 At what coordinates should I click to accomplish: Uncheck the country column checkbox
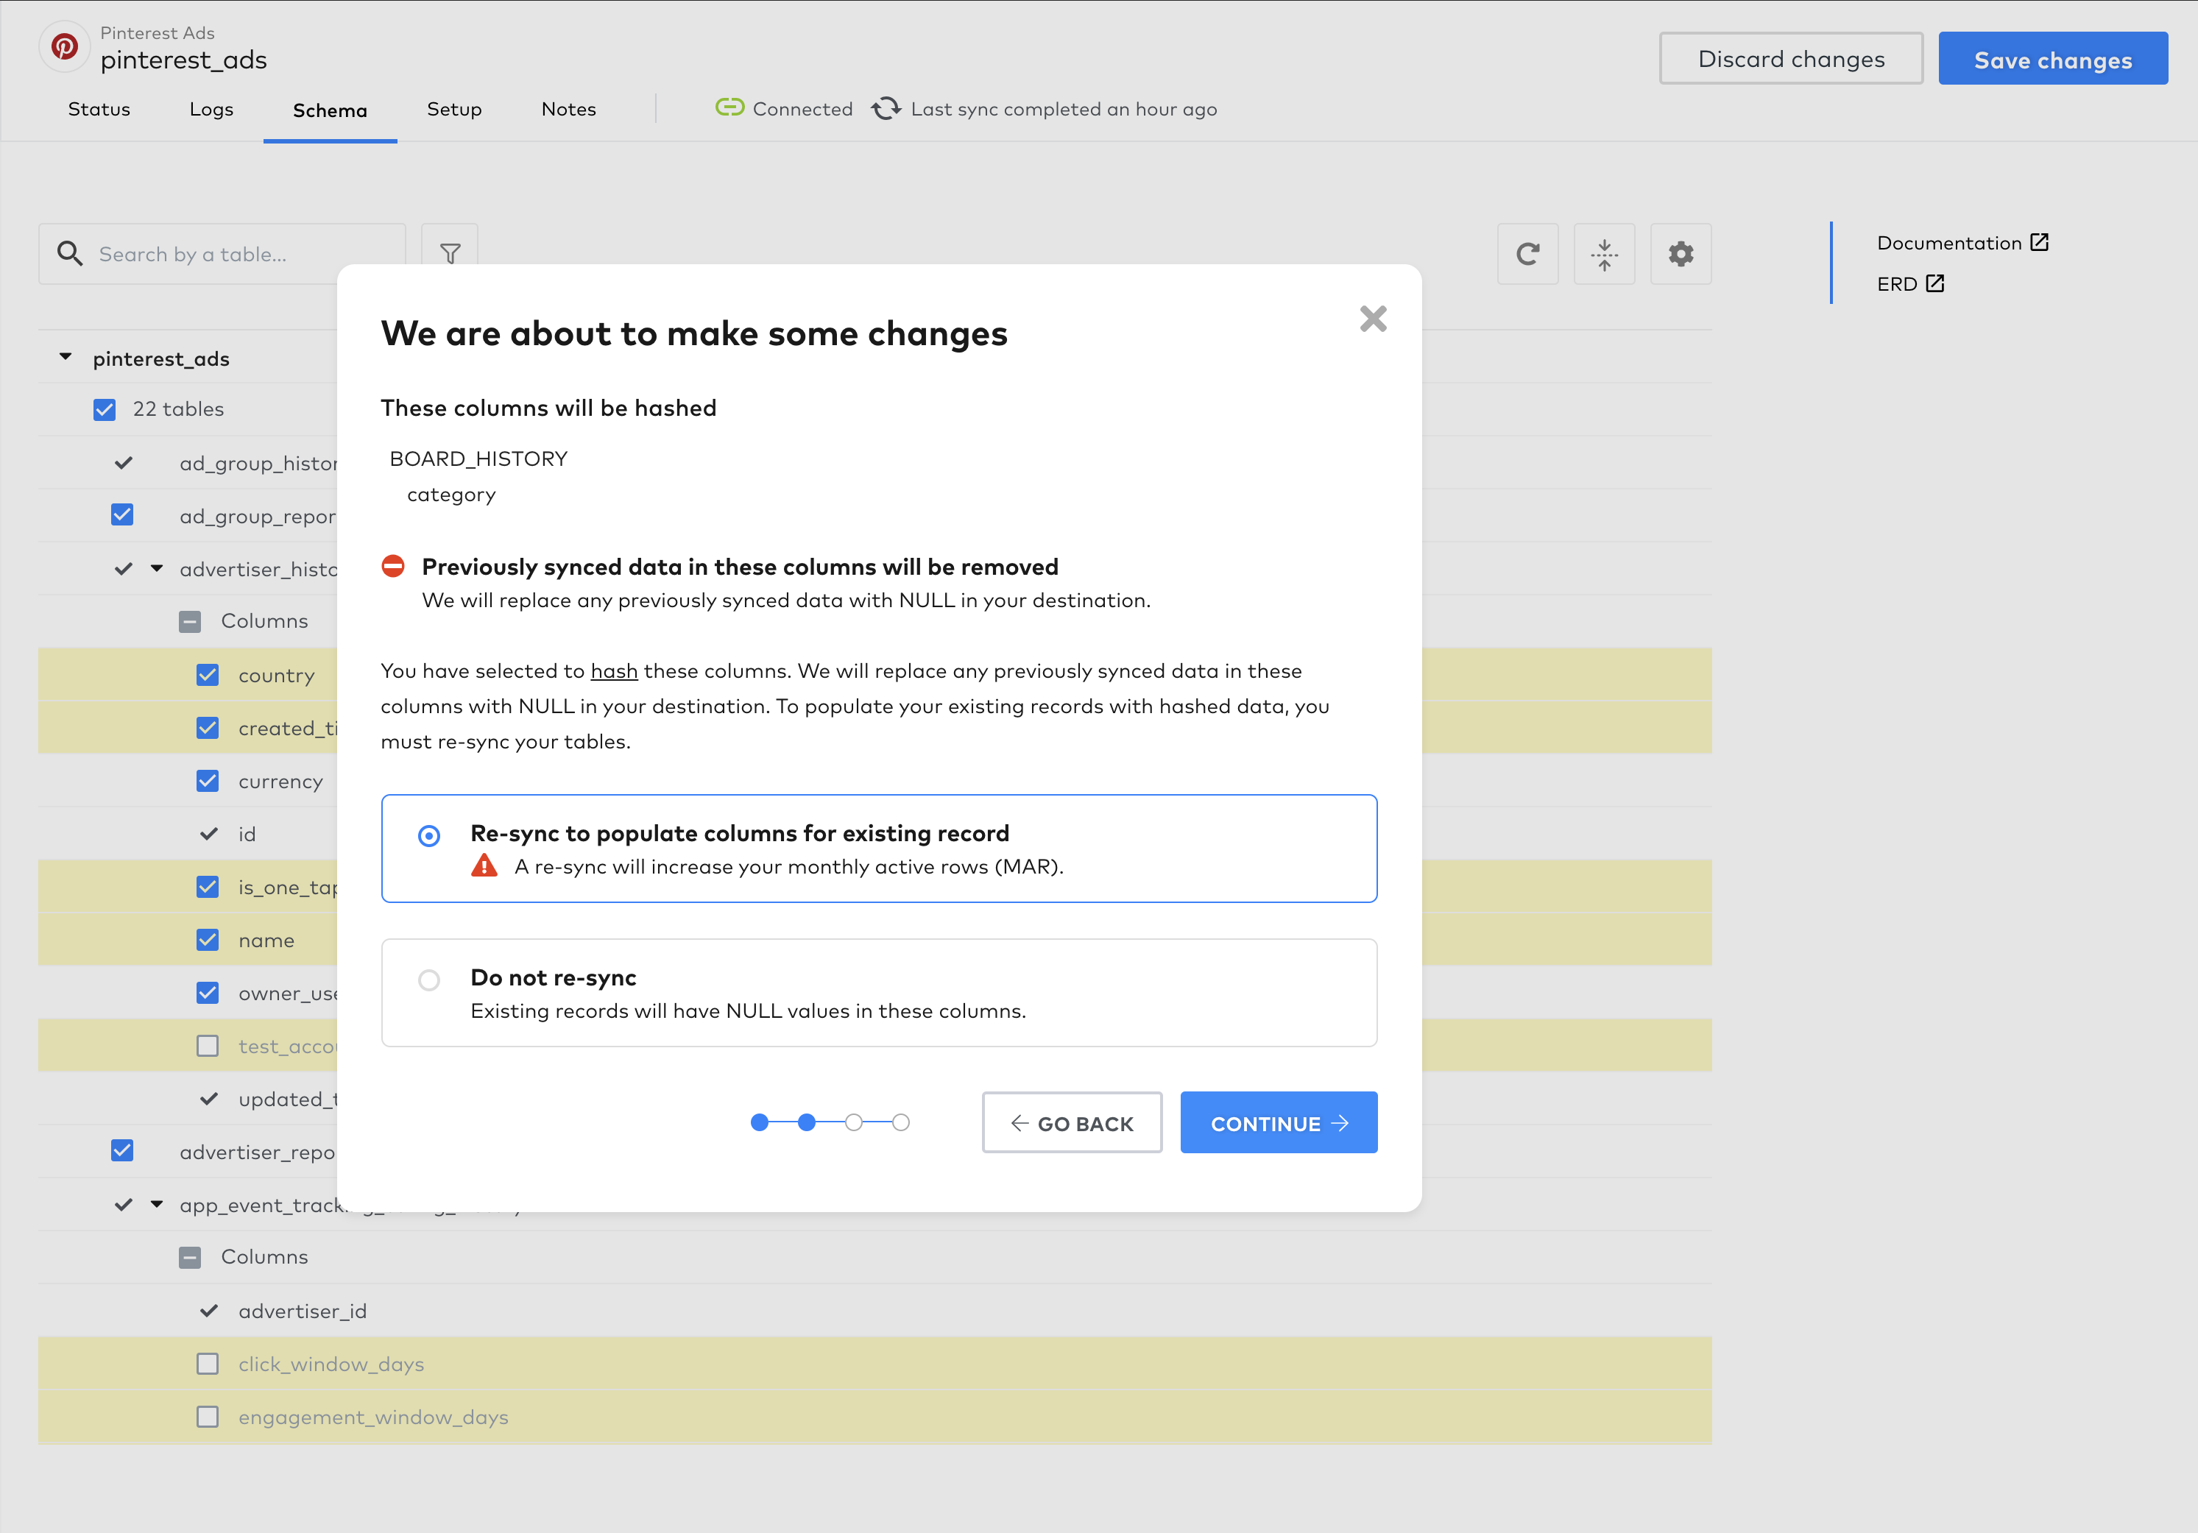[208, 675]
